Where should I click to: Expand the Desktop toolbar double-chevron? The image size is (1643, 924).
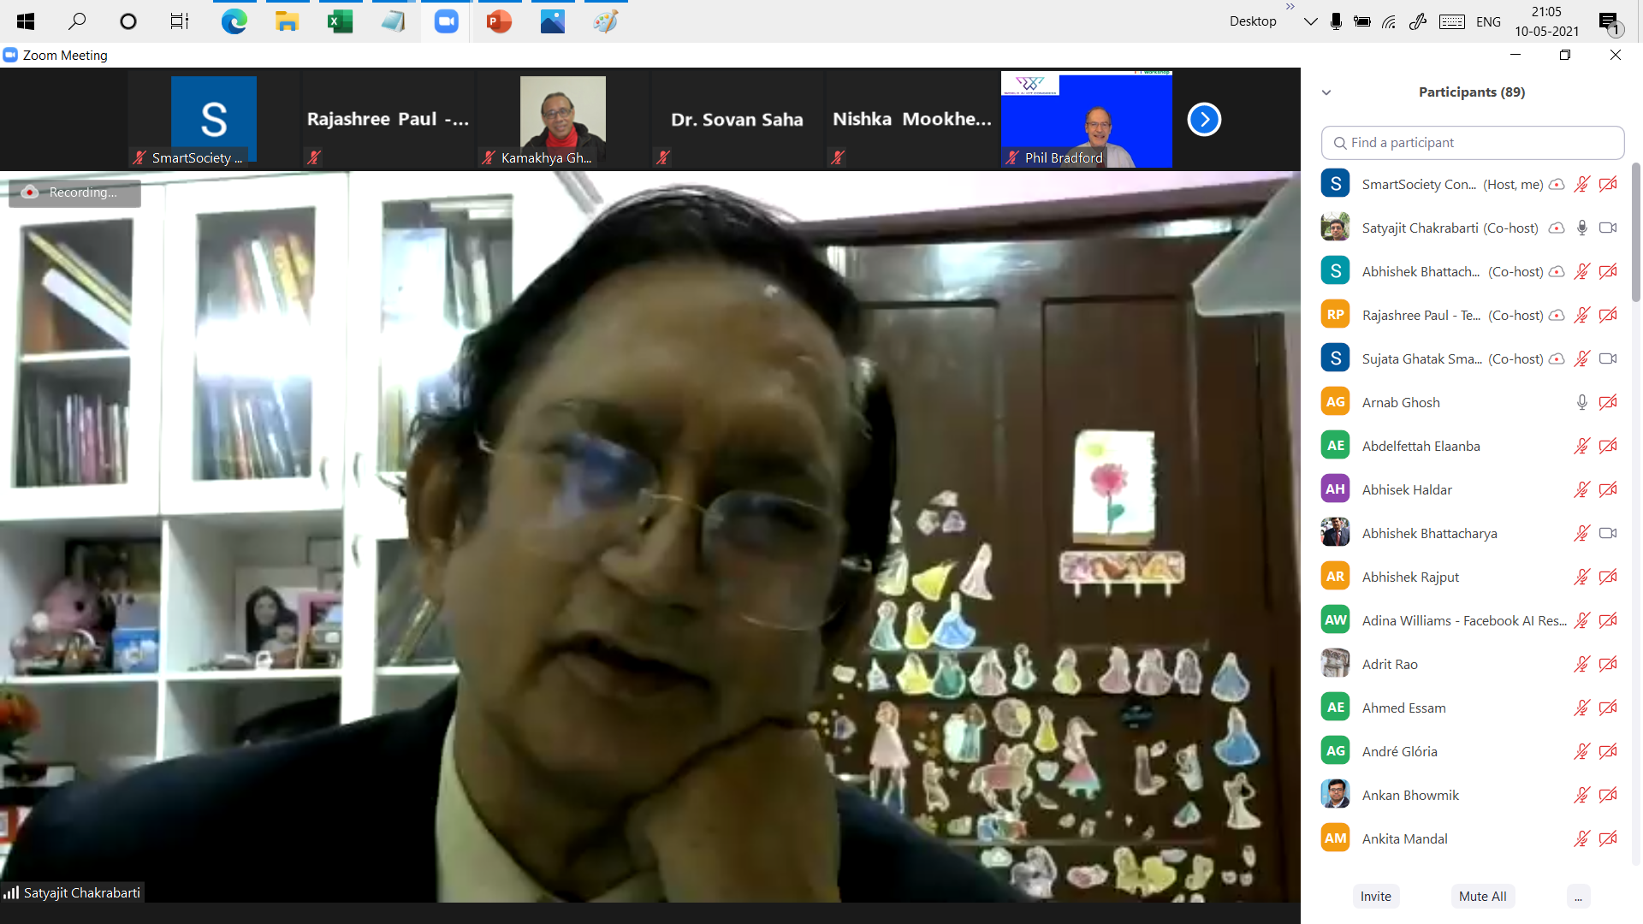(x=1290, y=7)
